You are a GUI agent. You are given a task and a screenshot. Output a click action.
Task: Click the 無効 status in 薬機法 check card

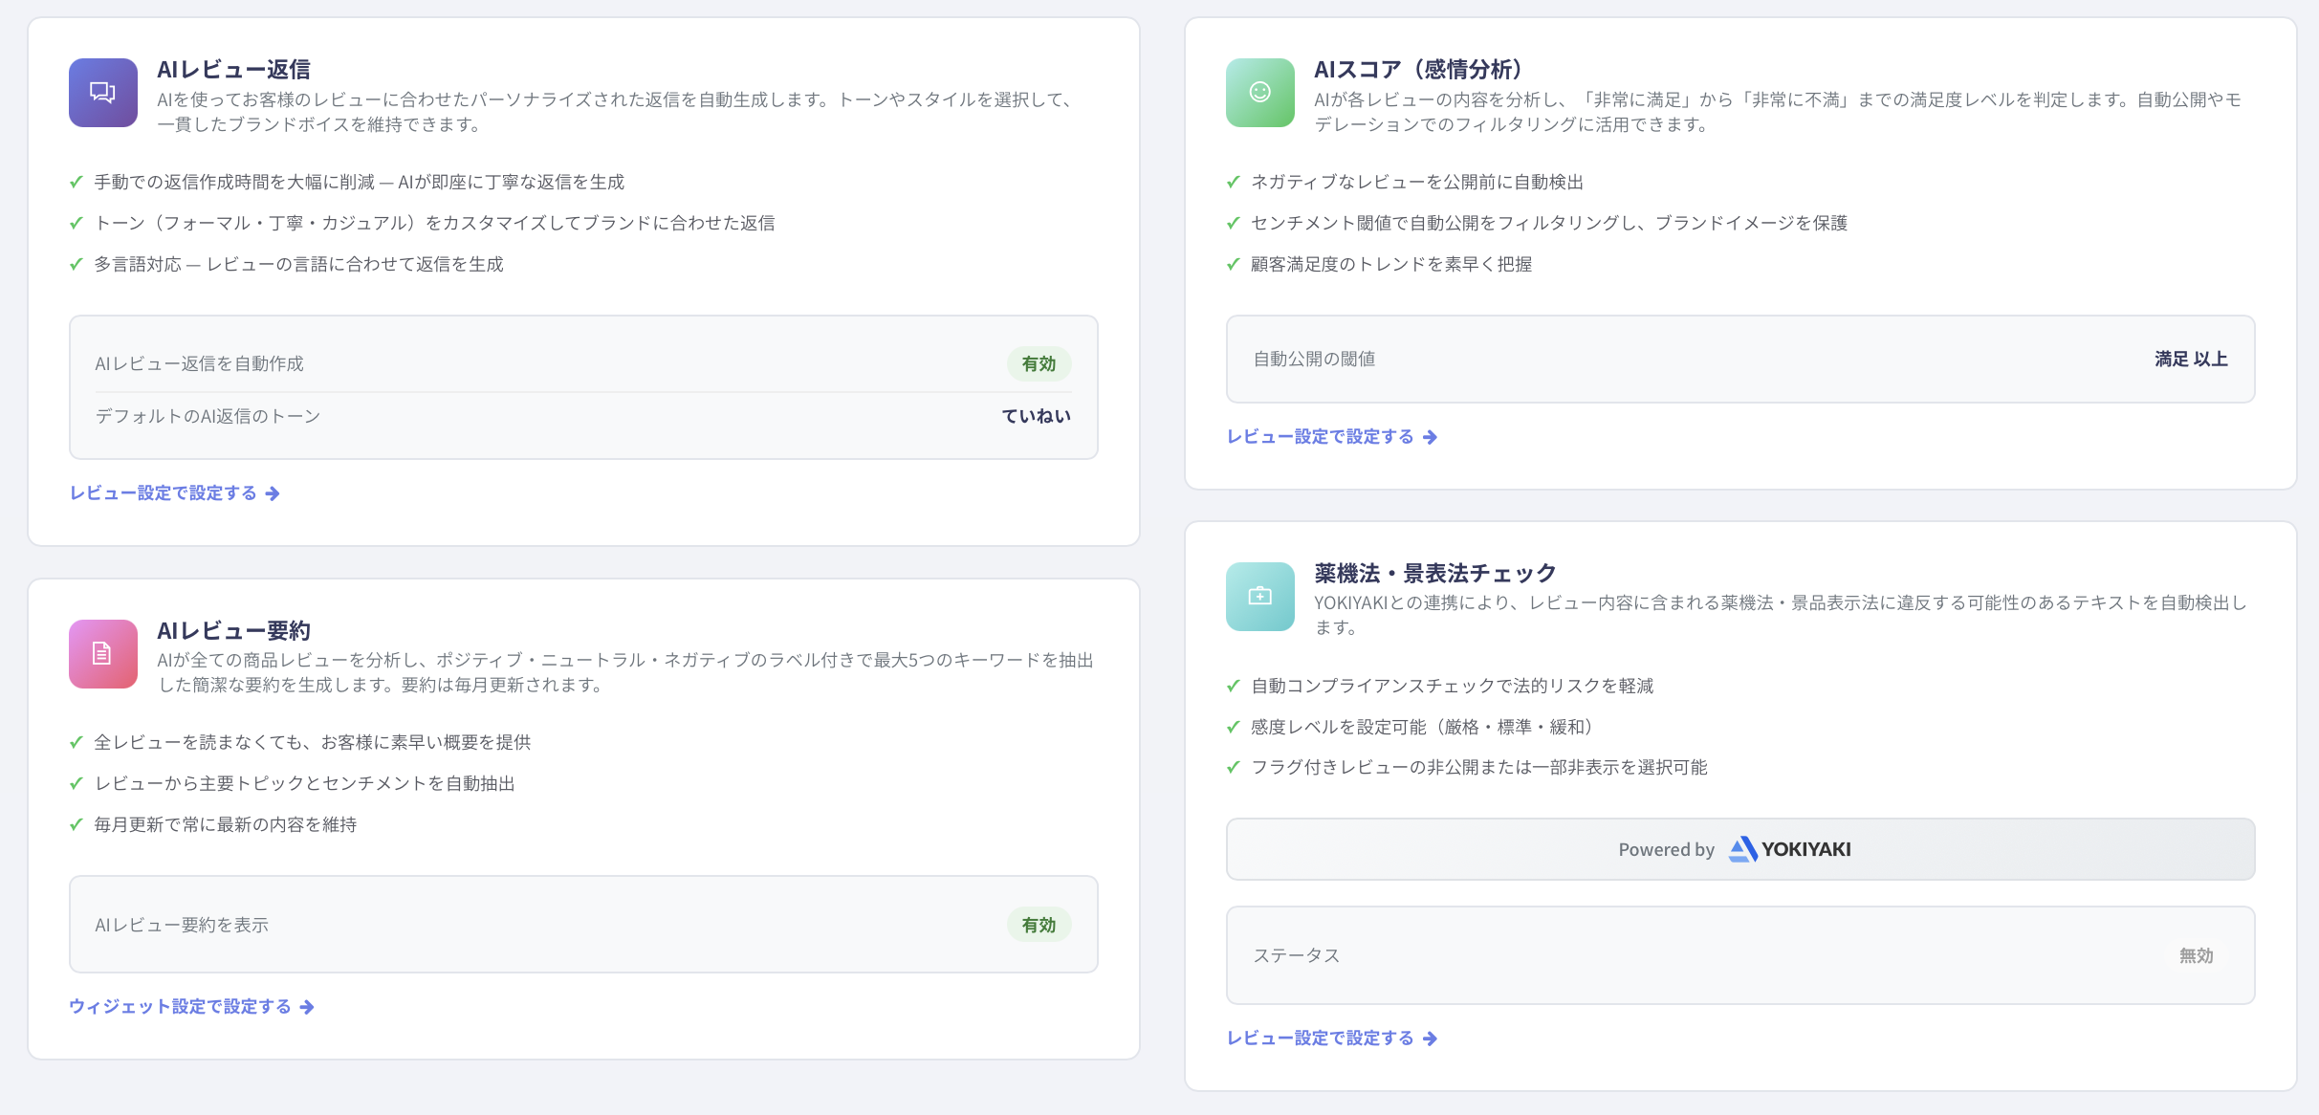[2196, 955]
